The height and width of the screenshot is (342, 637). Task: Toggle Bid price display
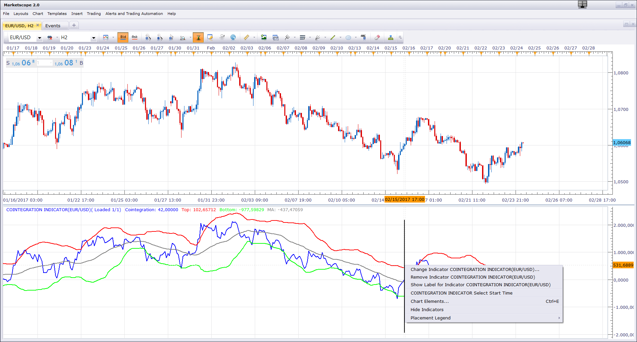123,38
